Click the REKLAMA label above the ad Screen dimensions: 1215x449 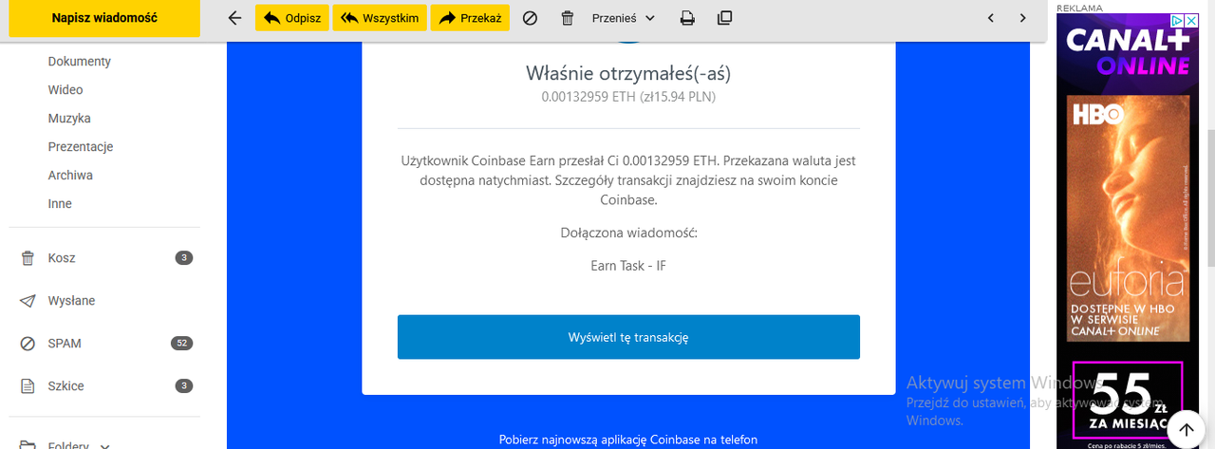click(1079, 8)
